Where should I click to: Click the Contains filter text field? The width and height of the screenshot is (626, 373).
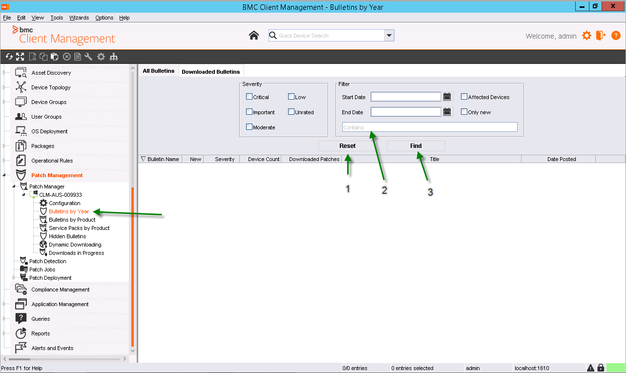click(429, 127)
